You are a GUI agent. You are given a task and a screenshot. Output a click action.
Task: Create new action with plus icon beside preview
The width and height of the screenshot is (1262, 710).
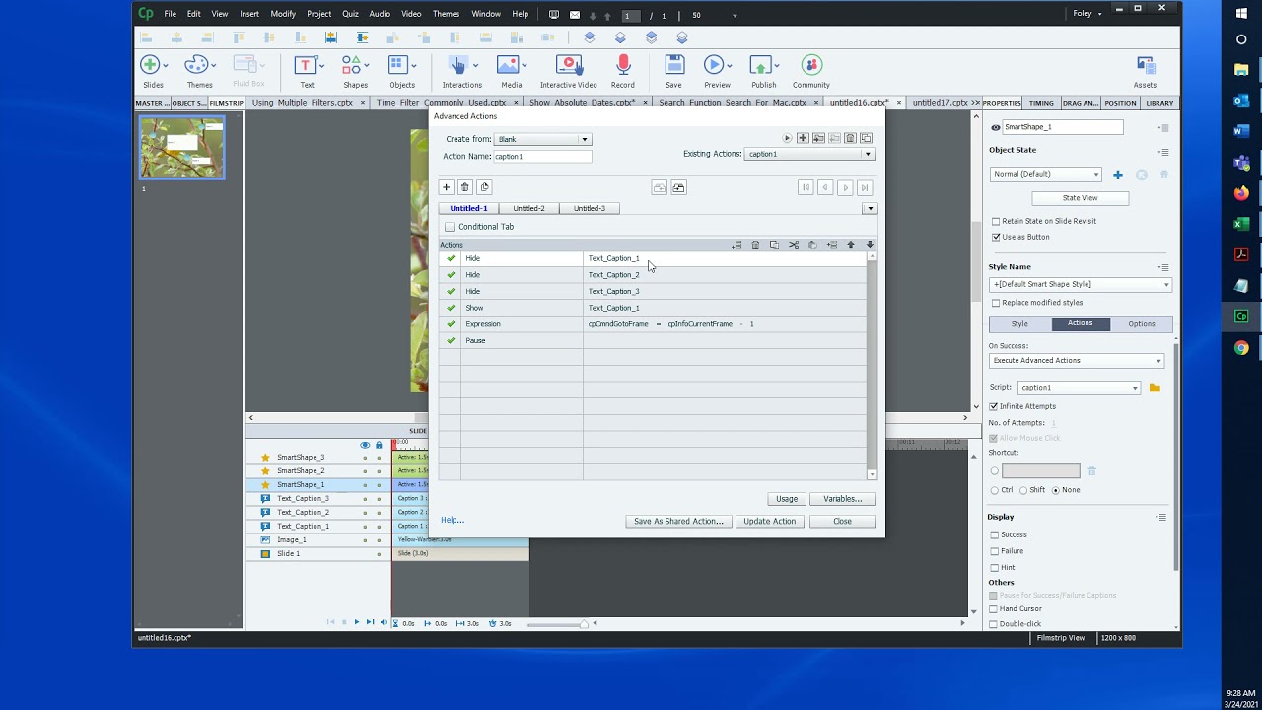[803, 138]
